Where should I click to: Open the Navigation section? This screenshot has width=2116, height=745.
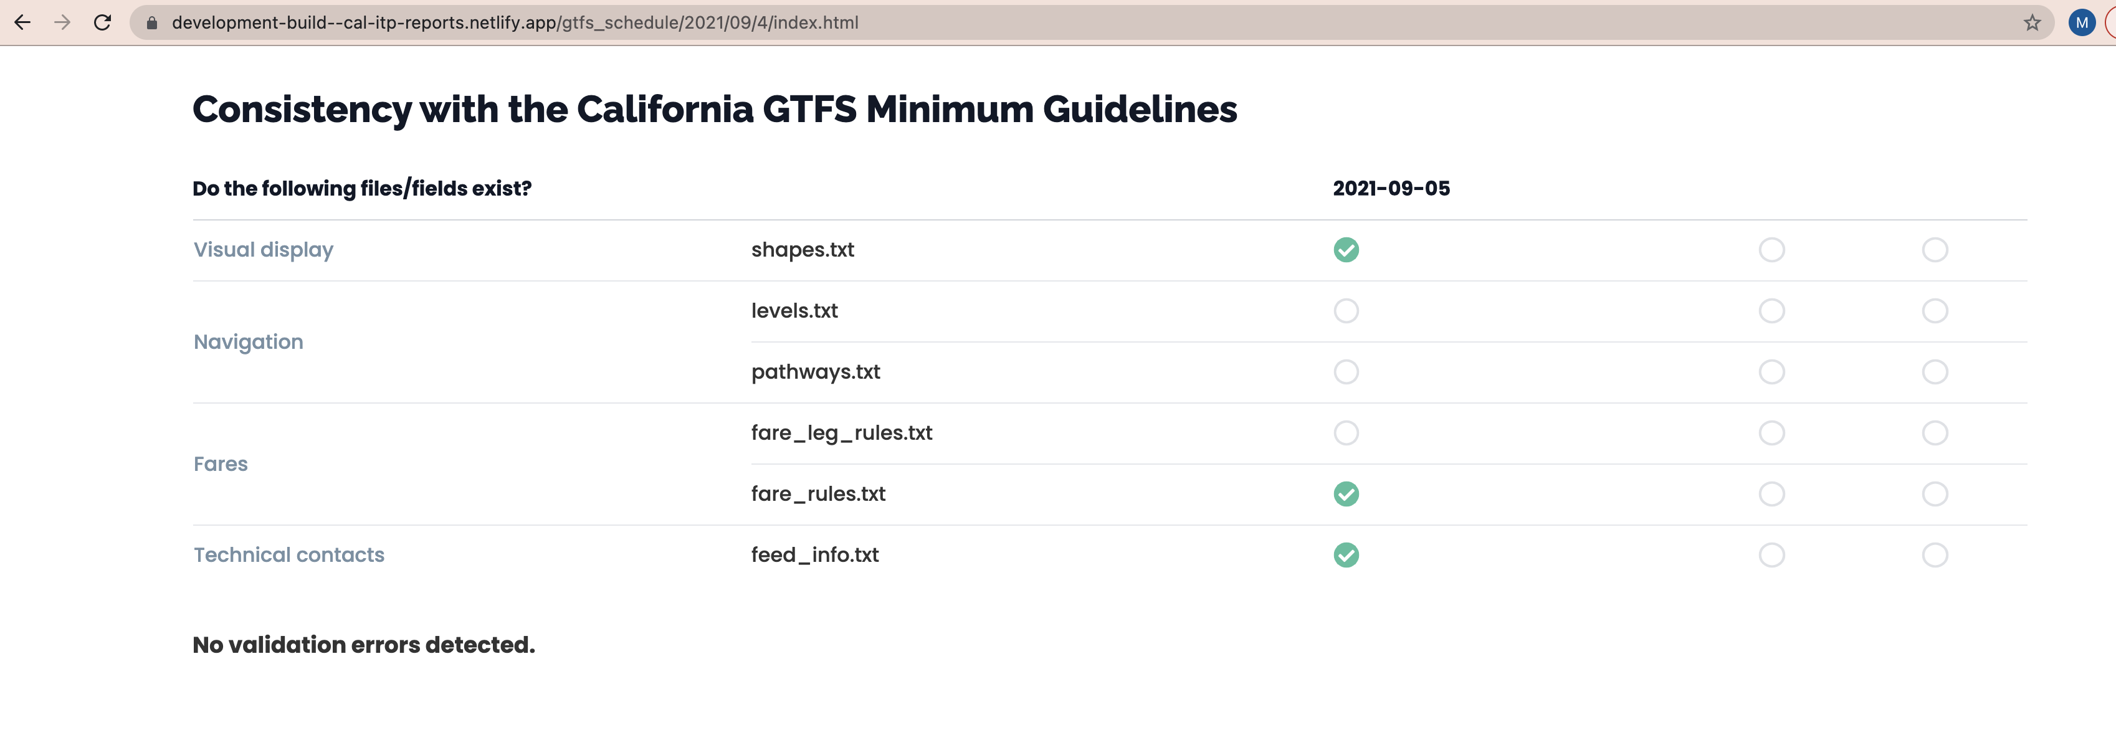pos(247,342)
